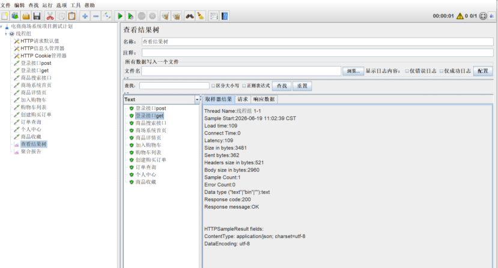Click the Clear All results icon

click(x=176, y=16)
